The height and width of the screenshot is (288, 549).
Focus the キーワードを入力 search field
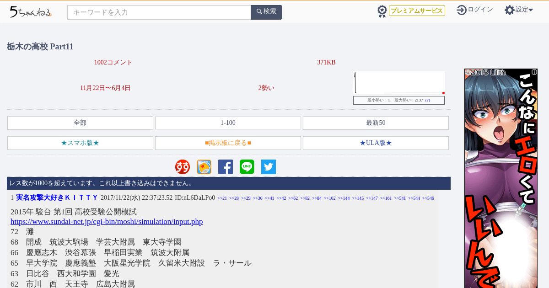[x=159, y=12]
